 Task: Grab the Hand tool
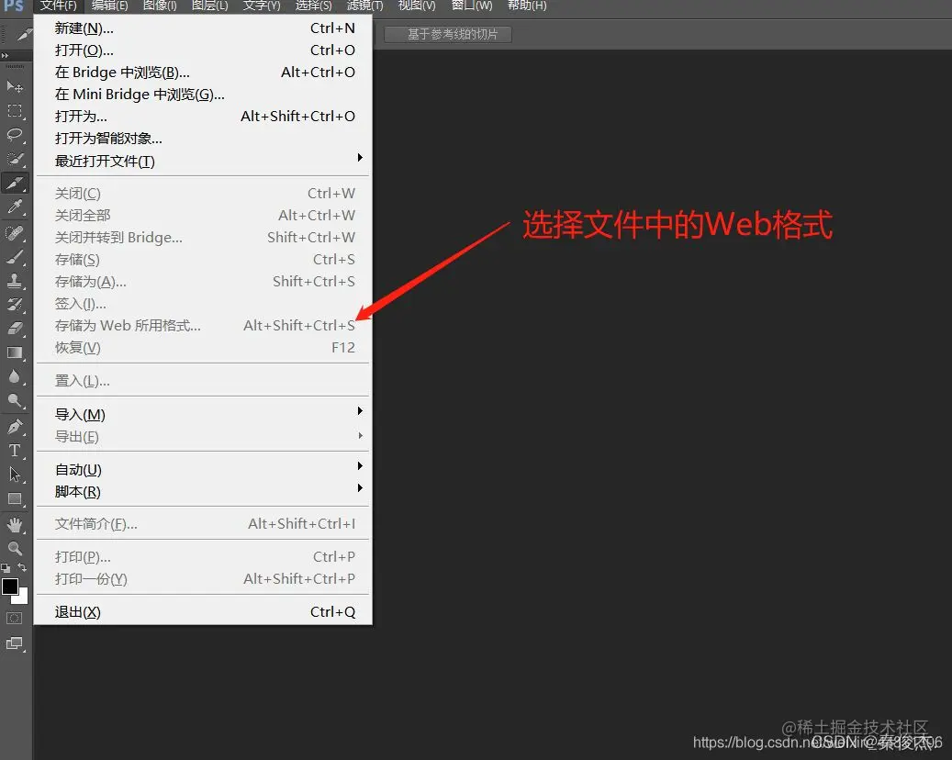(x=15, y=523)
